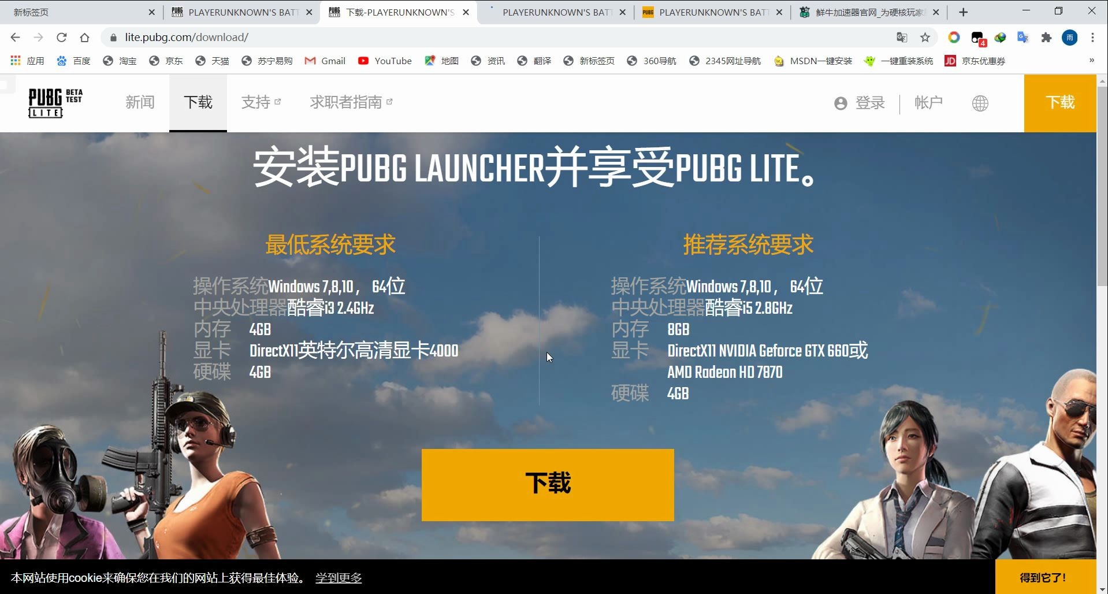Image resolution: width=1108 pixels, height=594 pixels.
Task: Click the page vertical scrollbar thumb
Action: coord(1102,185)
